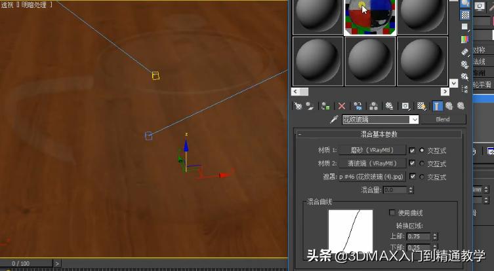Click 透视 viewport label
The image size is (494, 271).
click(7, 5)
